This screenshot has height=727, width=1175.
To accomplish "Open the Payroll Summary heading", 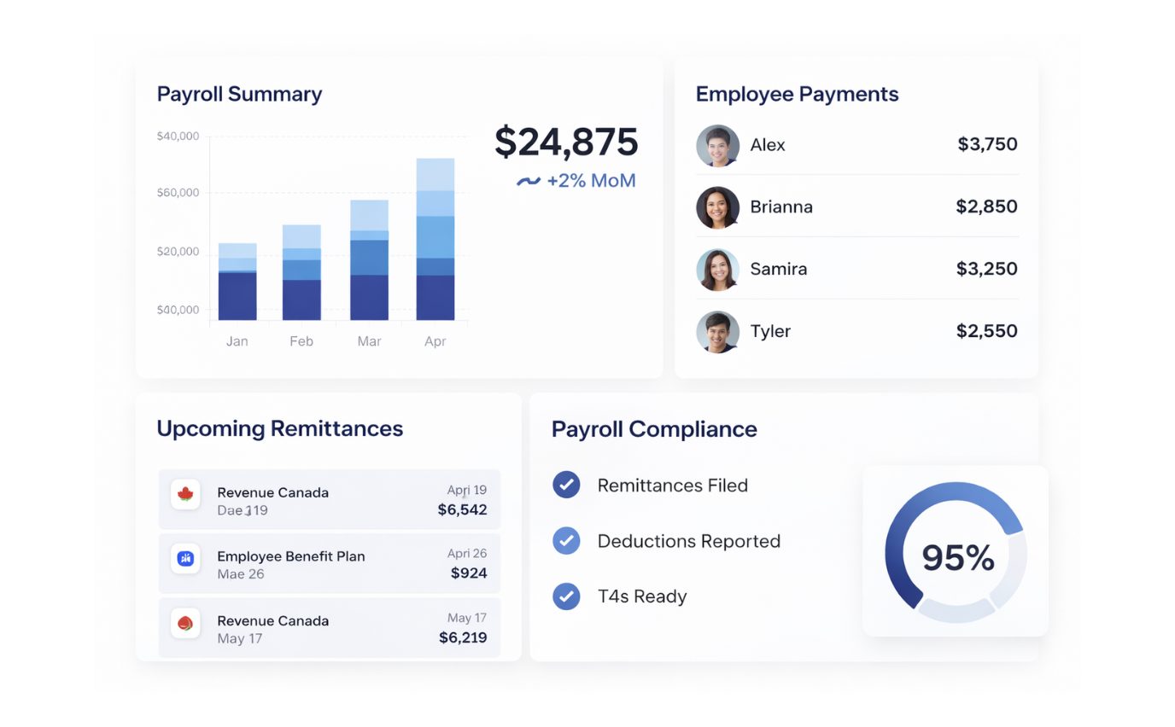I will point(239,94).
